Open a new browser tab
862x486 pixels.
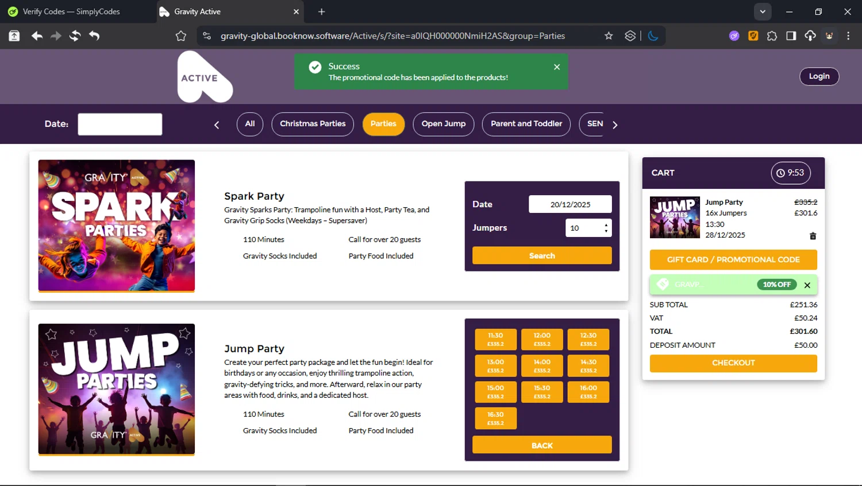click(322, 11)
